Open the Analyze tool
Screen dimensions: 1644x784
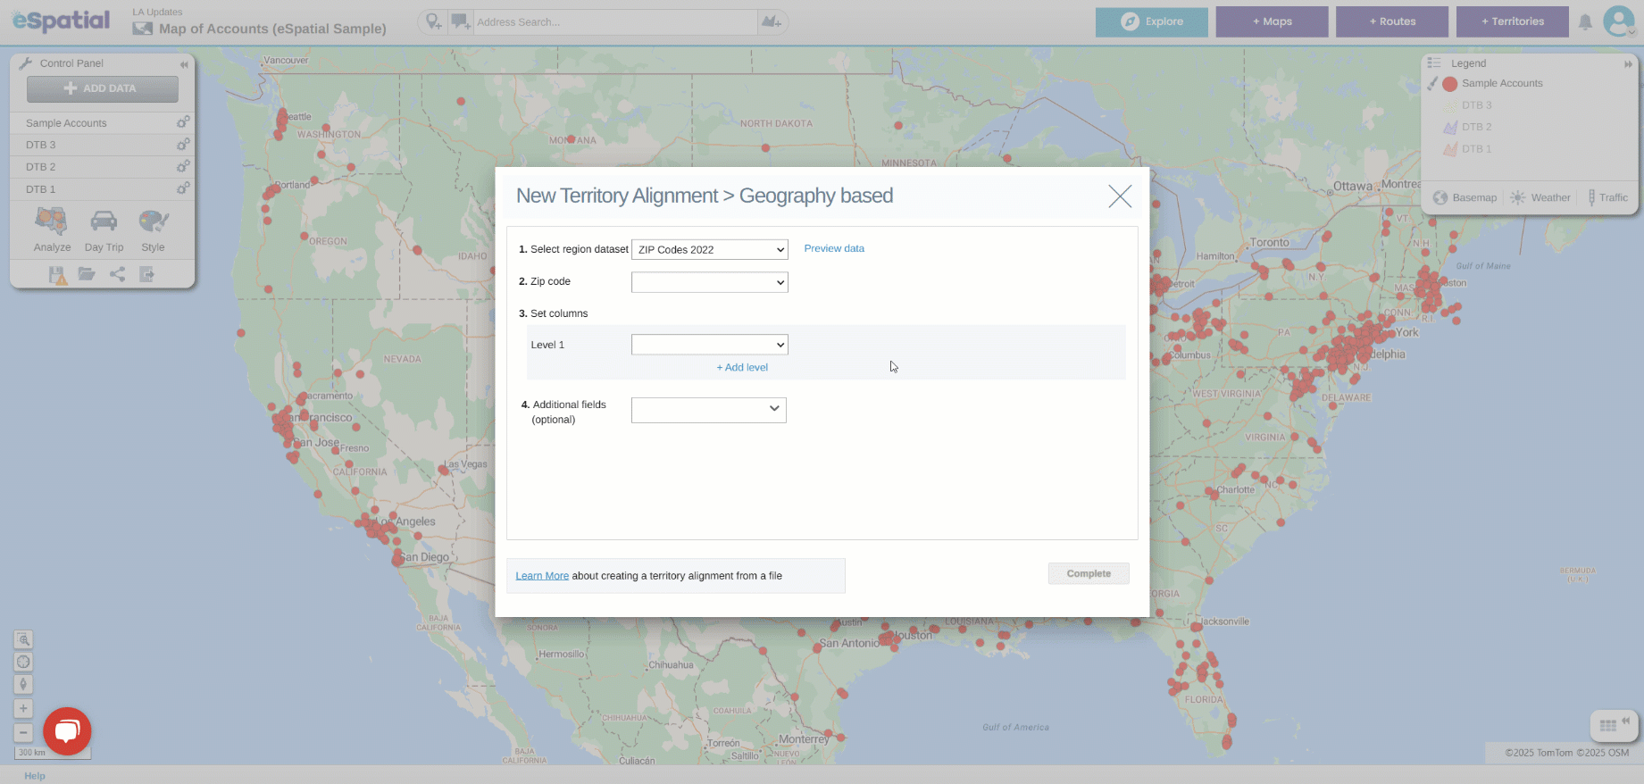click(x=52, y=229)
